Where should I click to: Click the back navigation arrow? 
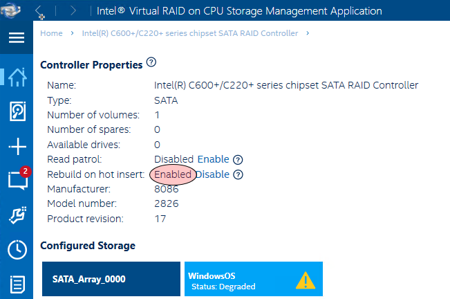tap(39, 10)
